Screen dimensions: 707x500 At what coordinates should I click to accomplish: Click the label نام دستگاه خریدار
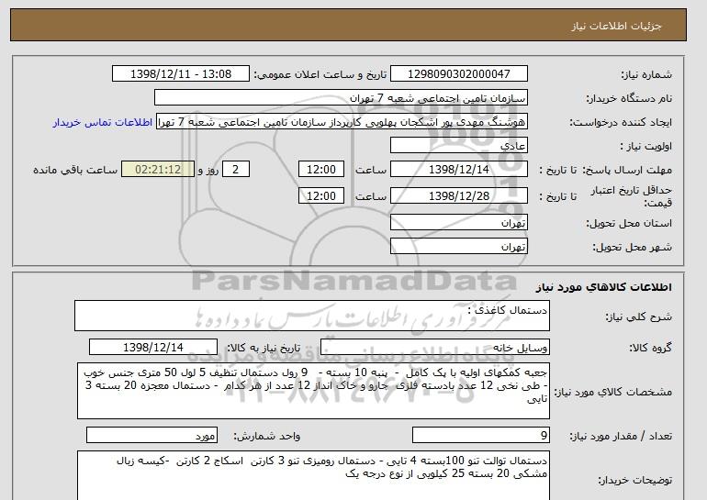click(629, 99)
